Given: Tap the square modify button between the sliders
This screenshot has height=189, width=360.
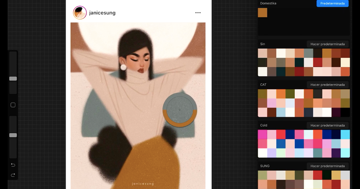Looking at the screenshot, I should tap(13, 105).
